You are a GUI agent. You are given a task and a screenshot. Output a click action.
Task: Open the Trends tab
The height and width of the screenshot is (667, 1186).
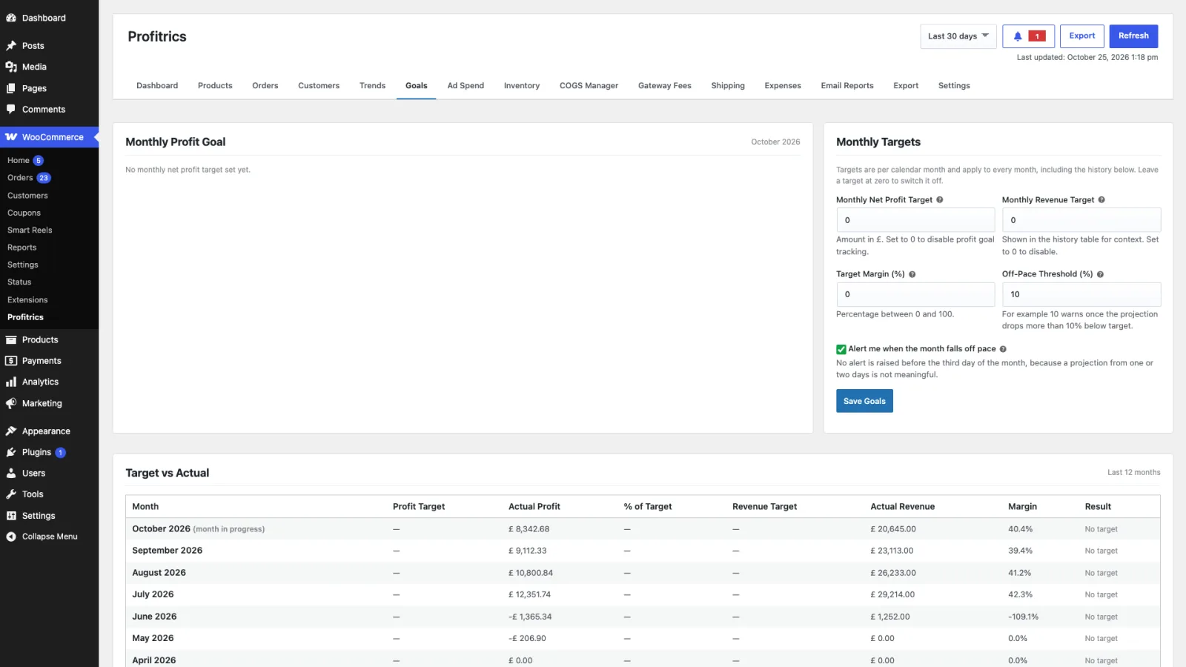pos(372,86)
